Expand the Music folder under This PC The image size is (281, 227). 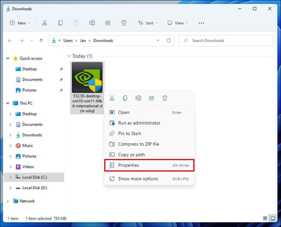(10, 146)
